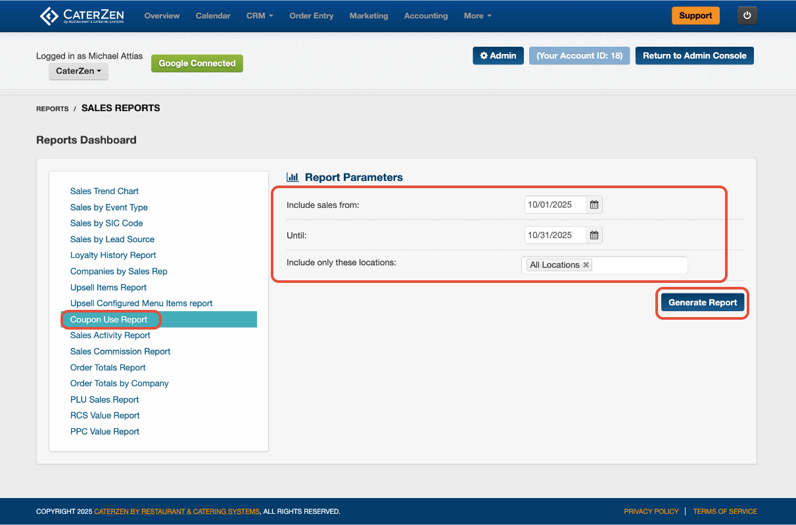
Task: Select Sales Commission Report
Action: 120,351
